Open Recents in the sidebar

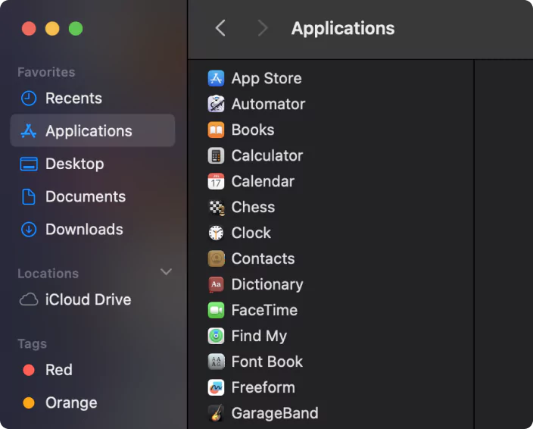92,99
